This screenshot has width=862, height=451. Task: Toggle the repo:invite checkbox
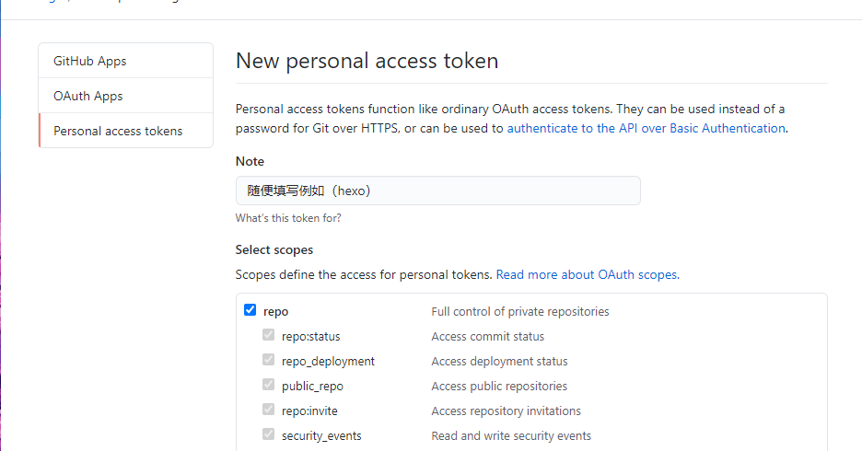tap(268, 410)
